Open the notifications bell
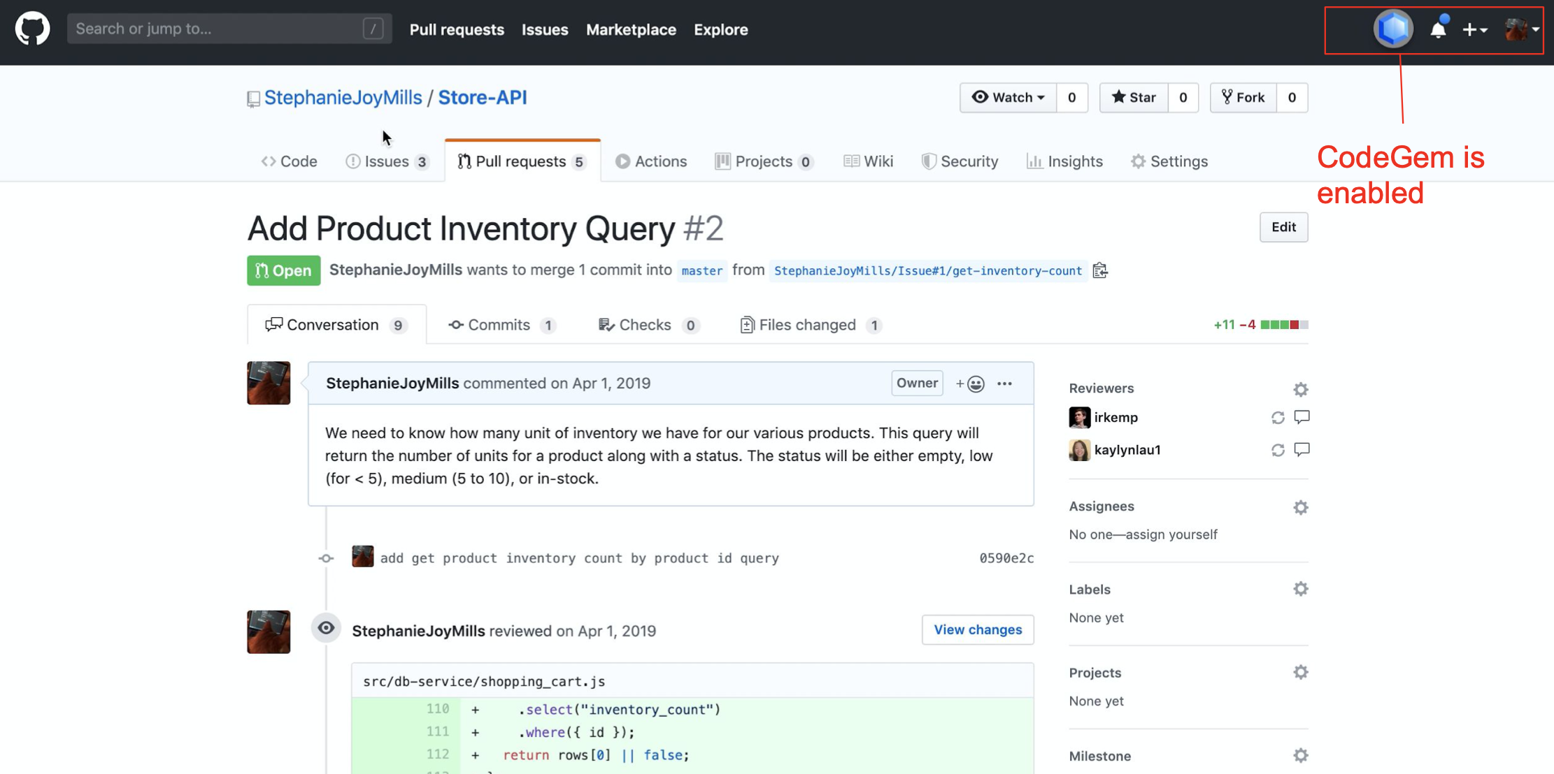This screenshot has height=774, width=1554. click(1437, 29)
